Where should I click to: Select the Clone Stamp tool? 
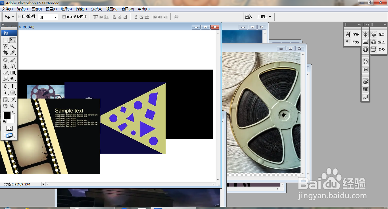5,66
